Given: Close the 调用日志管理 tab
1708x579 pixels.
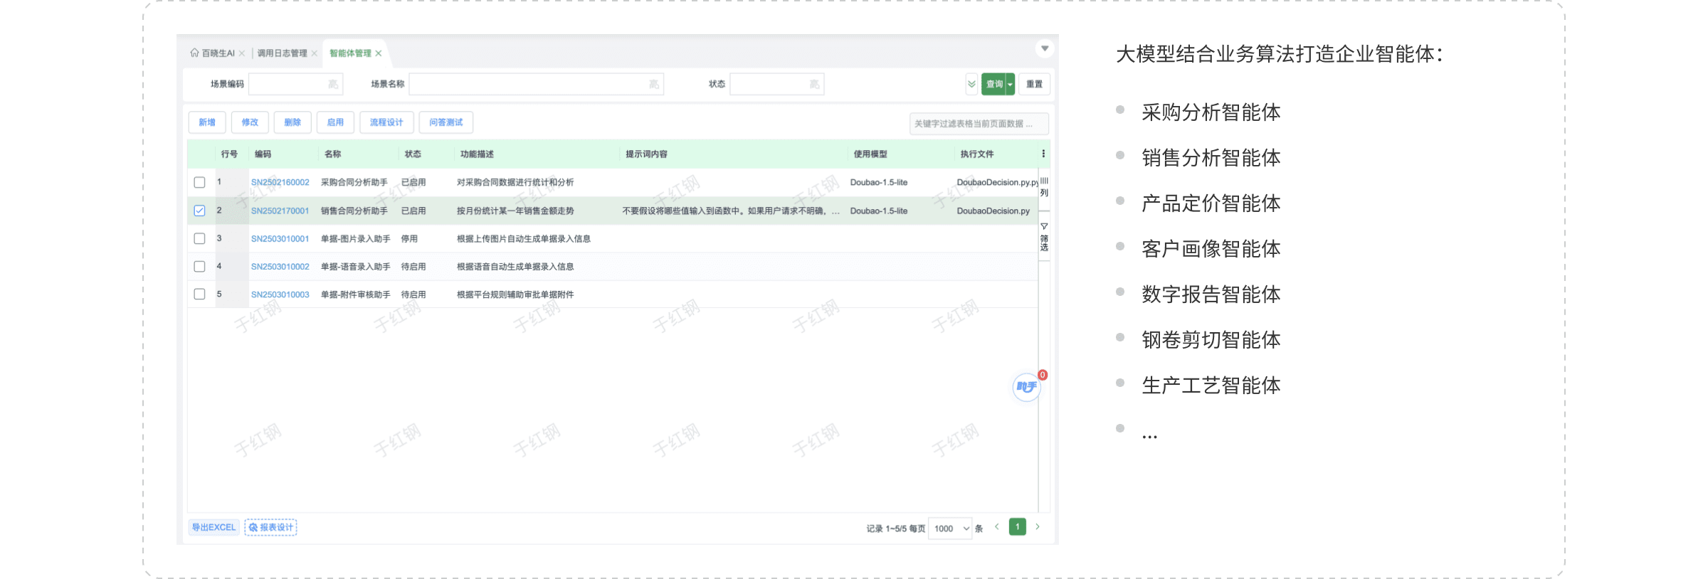Looking at the screenshot, I should [314, 53].
